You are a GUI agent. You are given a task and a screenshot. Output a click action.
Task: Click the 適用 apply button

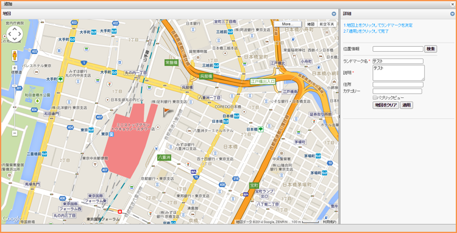coord(406,105)
